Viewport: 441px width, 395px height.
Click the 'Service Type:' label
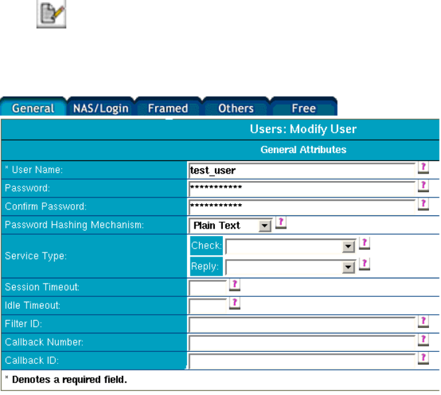coord(36,256)
